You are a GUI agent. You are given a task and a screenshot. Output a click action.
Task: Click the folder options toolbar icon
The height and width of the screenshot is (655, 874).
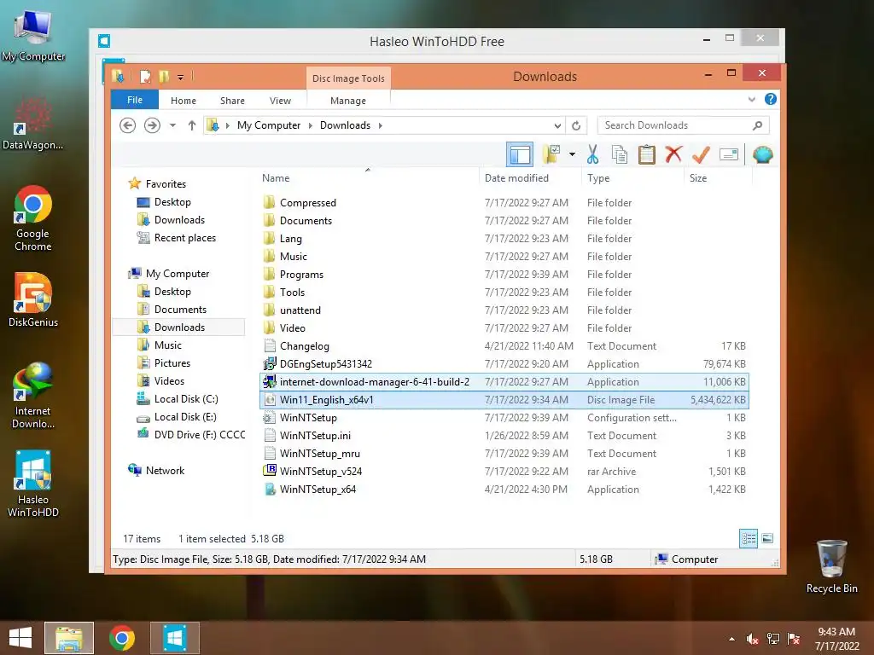point(552,154)
